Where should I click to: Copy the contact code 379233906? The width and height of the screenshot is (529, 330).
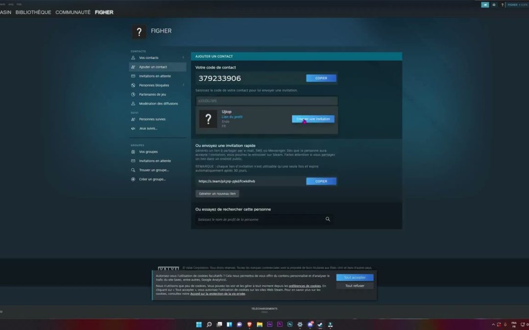(321, 78)
